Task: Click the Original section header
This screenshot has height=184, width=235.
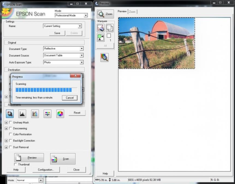Action: pyautogui.click(x=44, y=43)
